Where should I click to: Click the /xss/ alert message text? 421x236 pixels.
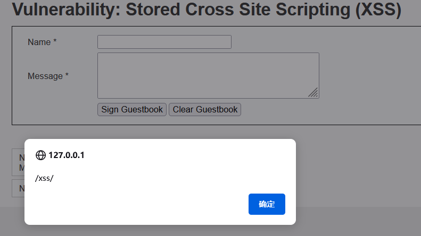click(x=44, y=178)
